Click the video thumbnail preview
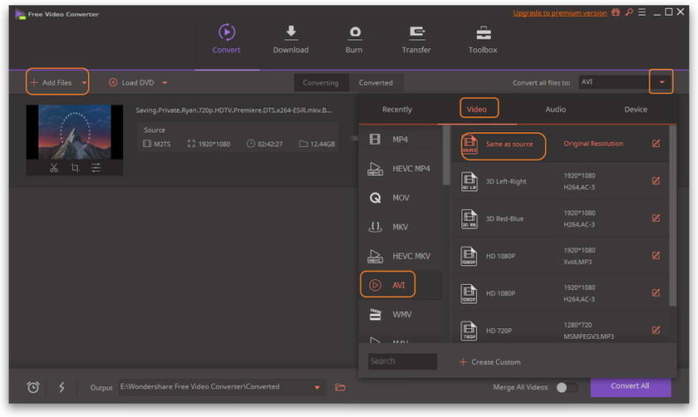The width and height of the screenshot is (698, 417). click(75, 132)
